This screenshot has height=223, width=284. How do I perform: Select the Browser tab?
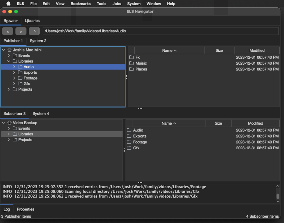[11, 21]
